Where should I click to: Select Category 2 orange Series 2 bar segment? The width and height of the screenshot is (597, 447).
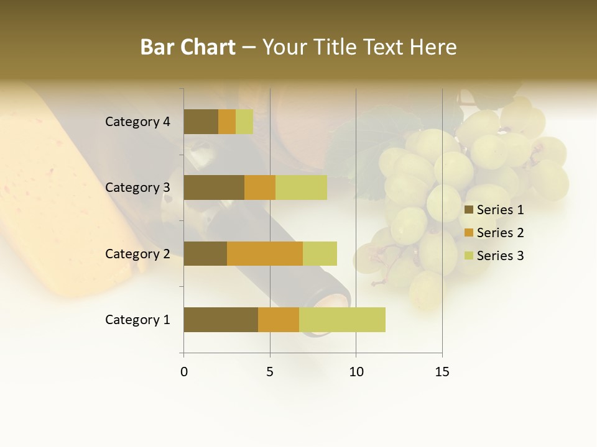pos(264,253)
